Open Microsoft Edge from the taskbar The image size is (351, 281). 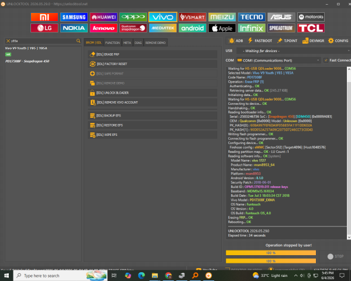click(141, 275)
